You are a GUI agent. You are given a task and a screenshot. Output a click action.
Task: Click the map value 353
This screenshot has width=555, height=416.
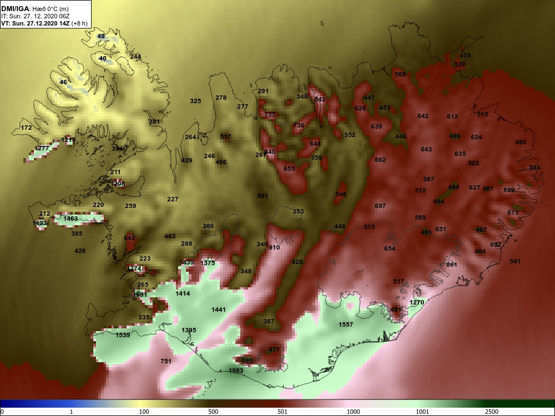coord(298,211)
